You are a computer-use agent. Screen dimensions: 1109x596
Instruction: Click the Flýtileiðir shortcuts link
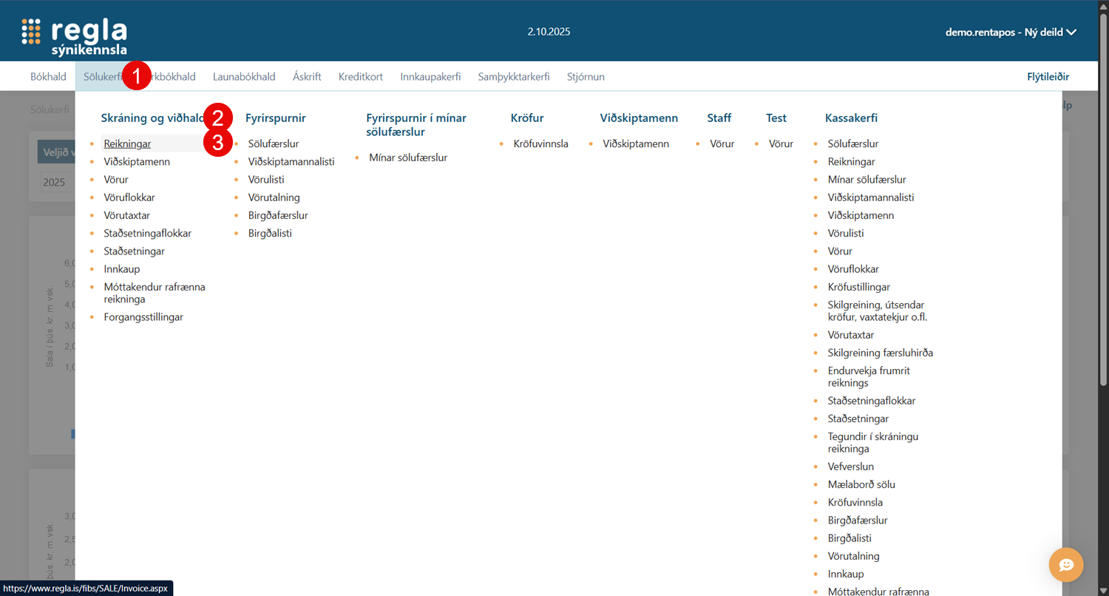[x=1048, y=77]
